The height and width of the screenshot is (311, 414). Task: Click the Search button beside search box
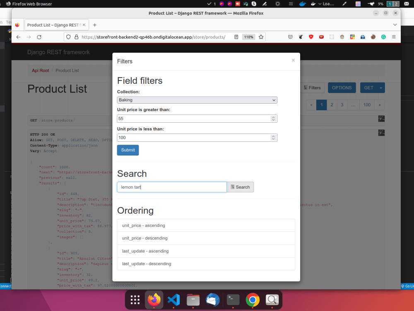tap(240, 187)
